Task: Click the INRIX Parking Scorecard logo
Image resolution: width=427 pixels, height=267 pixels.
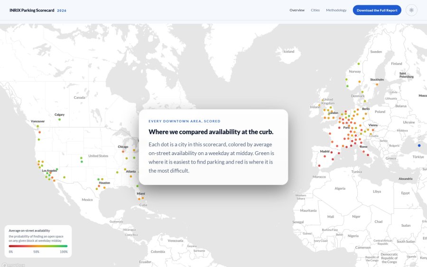Action: 32,10
